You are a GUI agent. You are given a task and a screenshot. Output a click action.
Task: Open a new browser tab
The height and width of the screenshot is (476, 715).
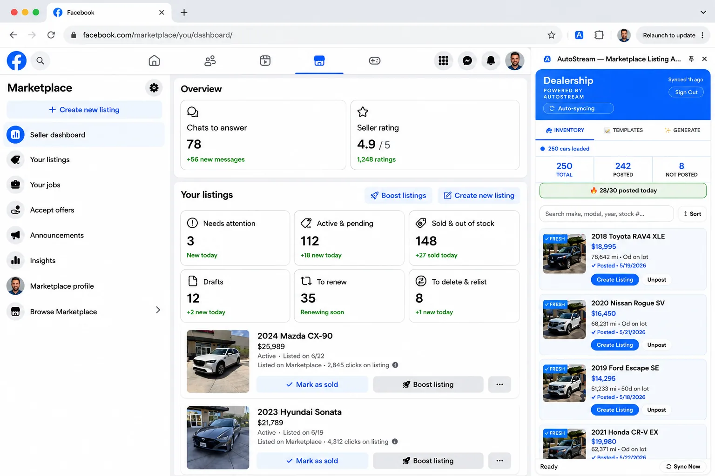184,13
